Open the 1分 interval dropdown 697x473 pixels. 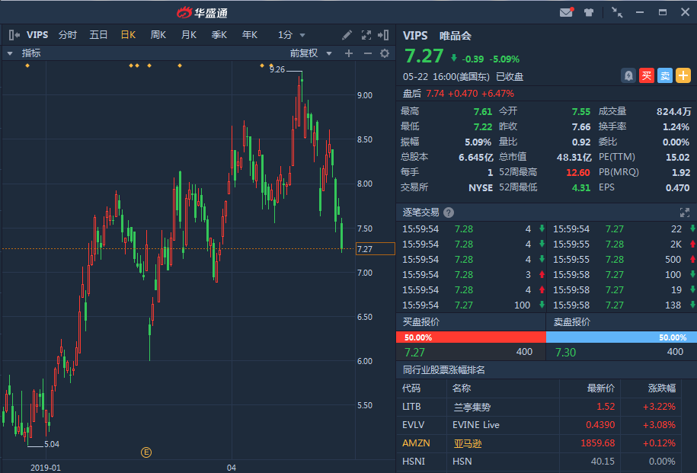[292, 35]
